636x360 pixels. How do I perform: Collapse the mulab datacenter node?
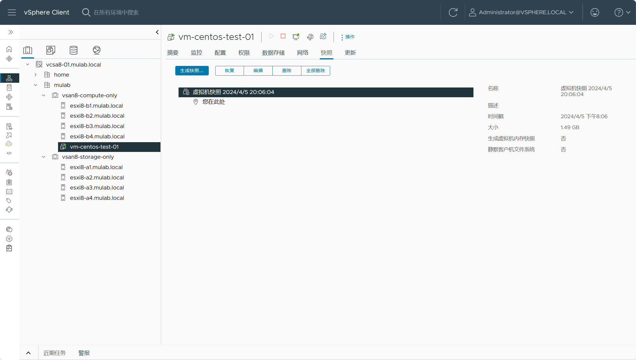(36, 85)
